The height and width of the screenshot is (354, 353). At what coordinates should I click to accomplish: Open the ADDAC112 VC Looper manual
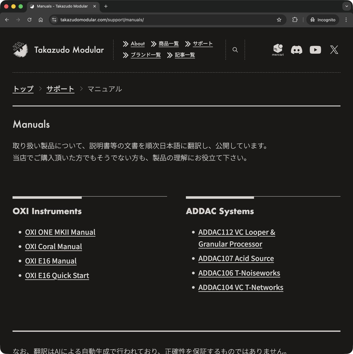point(236,232)
